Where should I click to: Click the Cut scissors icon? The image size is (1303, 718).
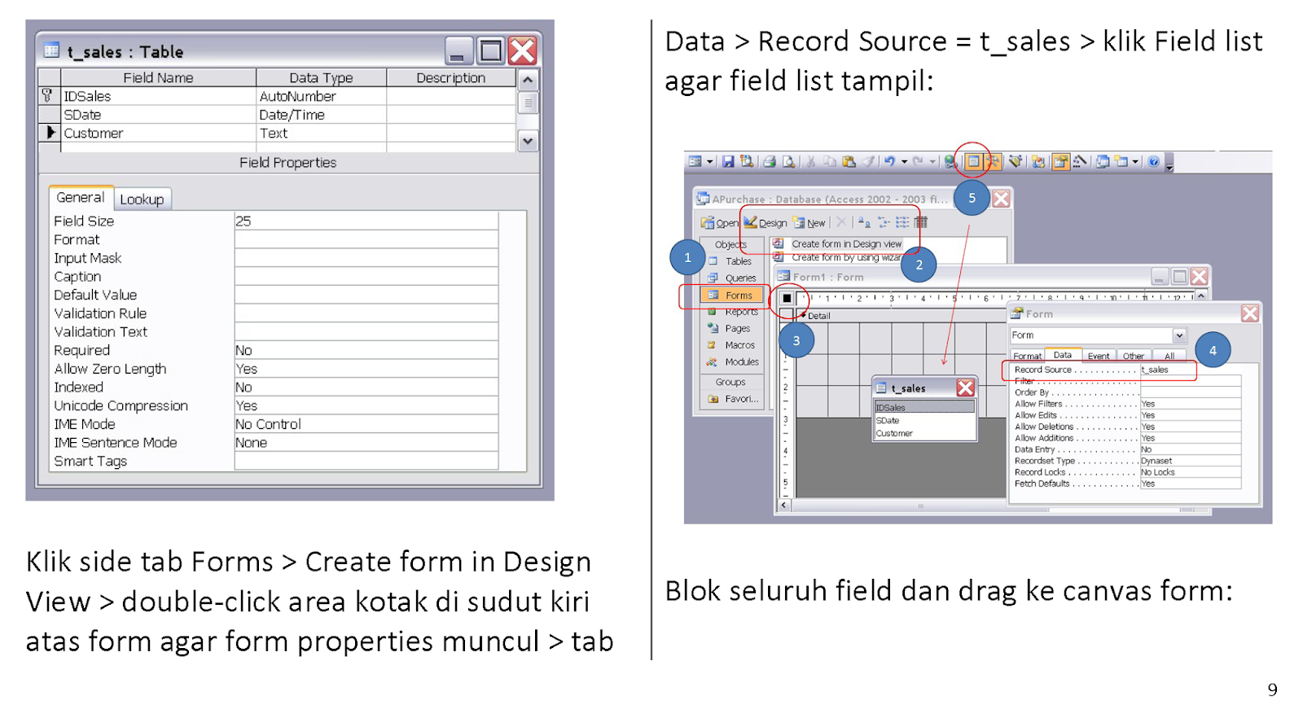pos(810,161)
